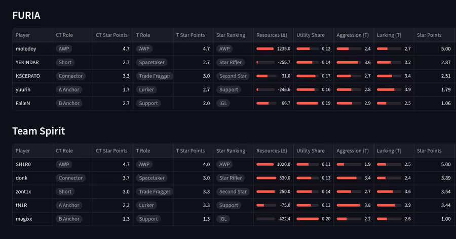Click Utility Share header in FURIA table
Screen dimensions: 456x239
click(x=310, y=35)
